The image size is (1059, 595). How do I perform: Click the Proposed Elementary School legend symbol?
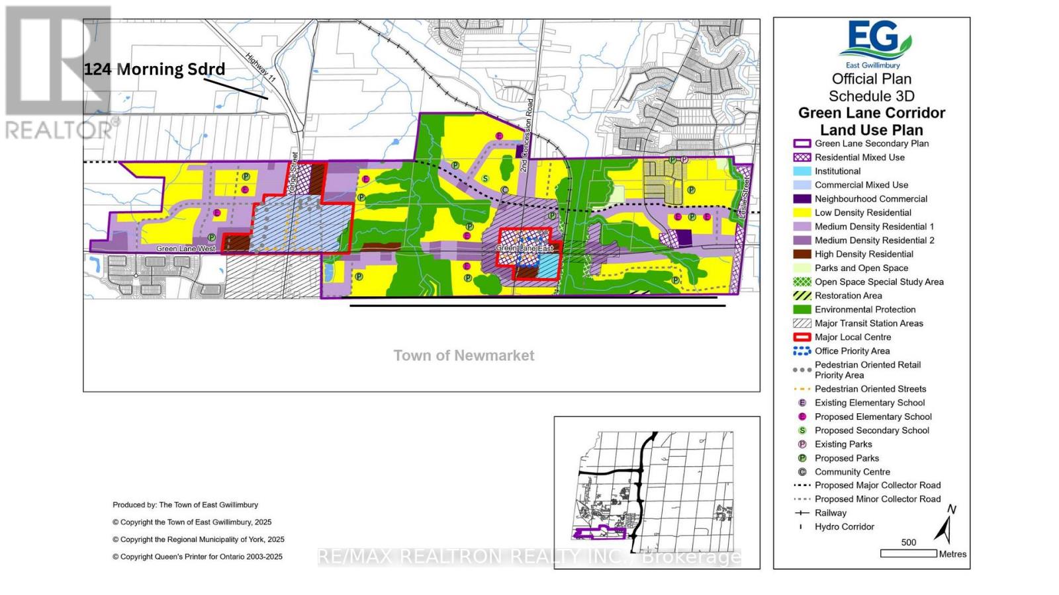coord(802,416)
